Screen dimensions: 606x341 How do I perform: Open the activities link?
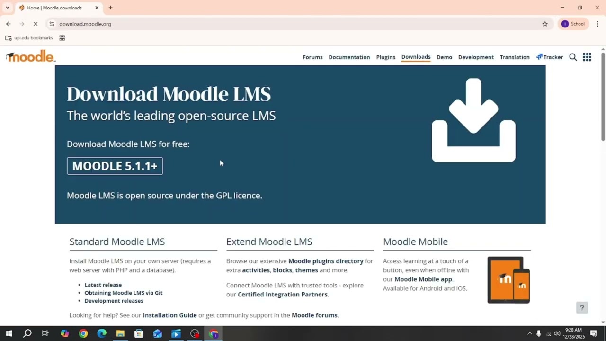click(256, 270)
